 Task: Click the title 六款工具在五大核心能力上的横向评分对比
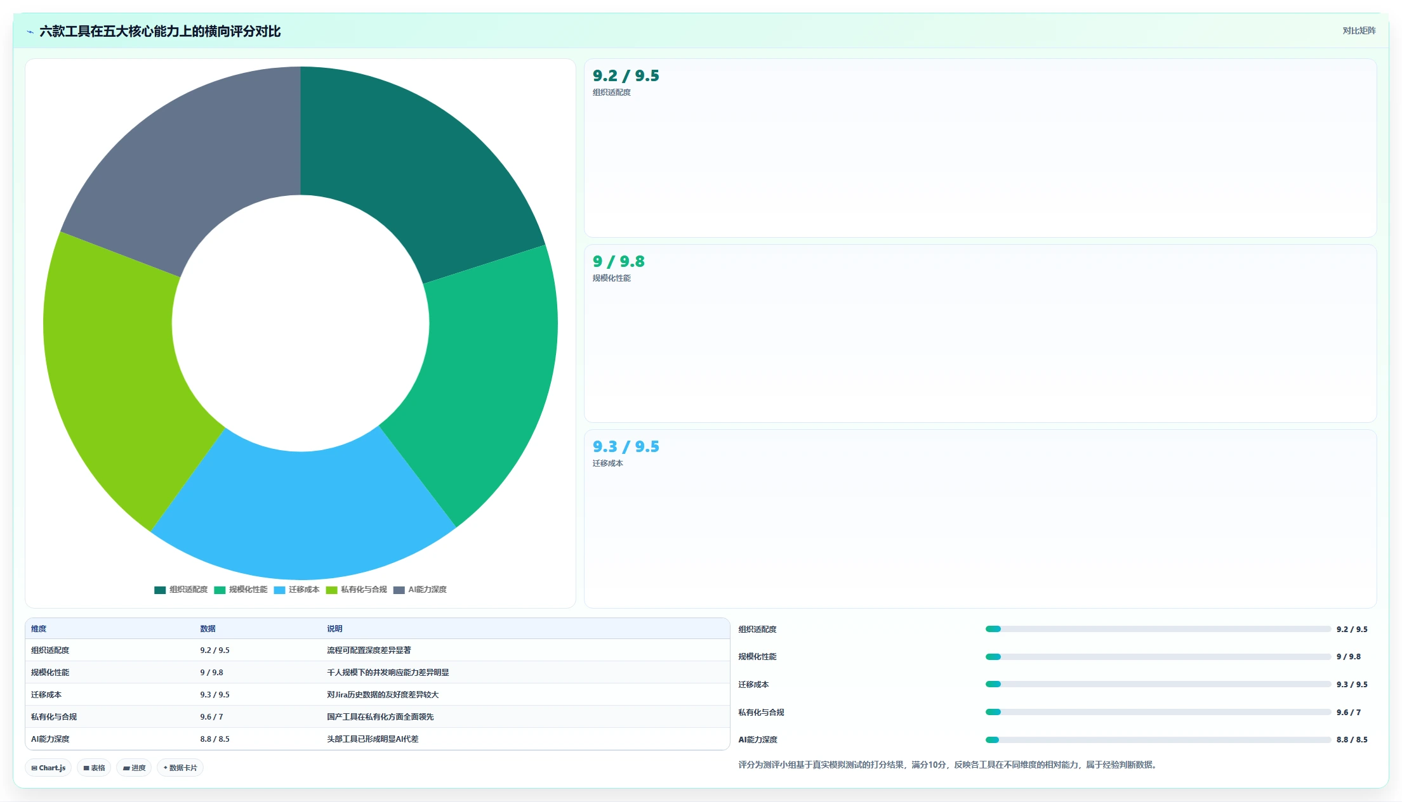[x=160, y=32]
